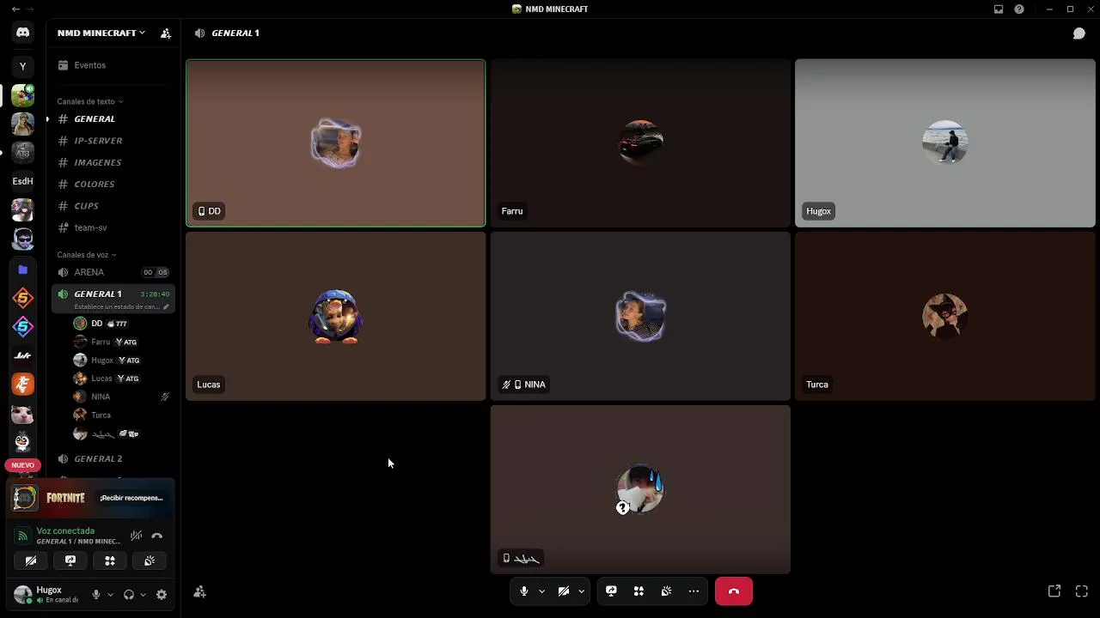Open the COLORES text channel

[x=113, y=185]
